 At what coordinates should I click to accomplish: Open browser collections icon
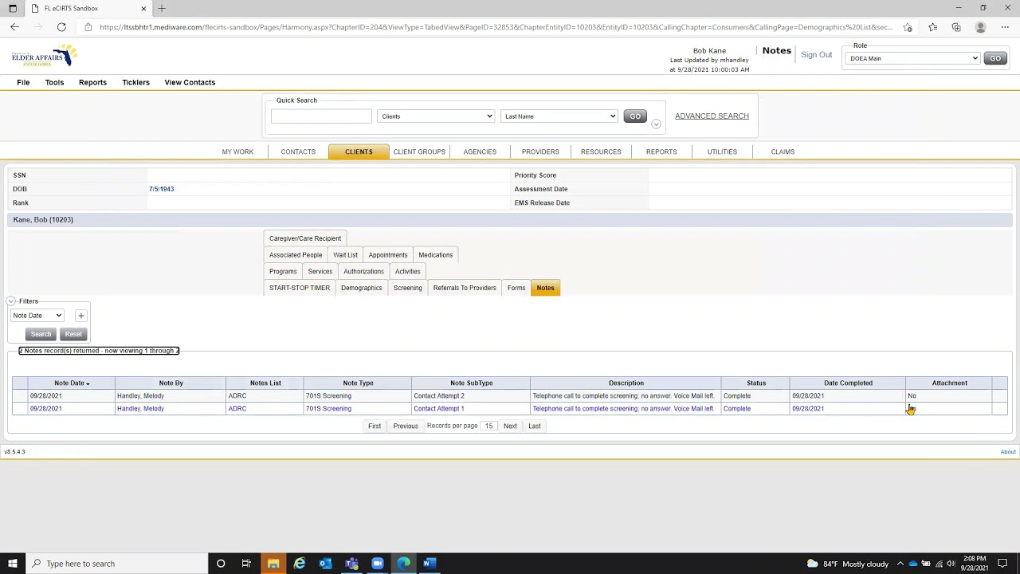[x=956, y=27]
